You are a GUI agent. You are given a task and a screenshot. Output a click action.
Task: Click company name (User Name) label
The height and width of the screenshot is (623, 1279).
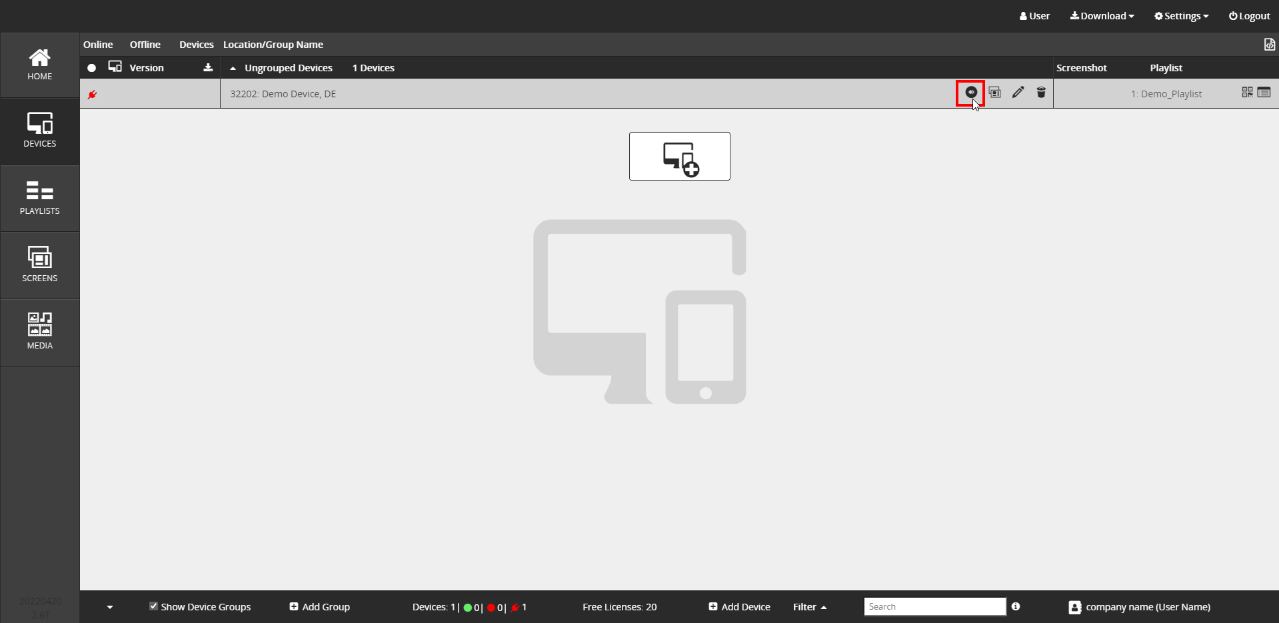point(1148,607)
